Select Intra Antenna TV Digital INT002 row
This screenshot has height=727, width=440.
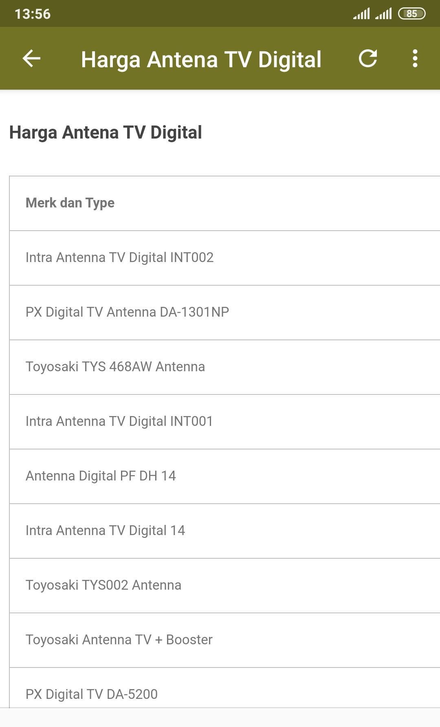point(224,258)
